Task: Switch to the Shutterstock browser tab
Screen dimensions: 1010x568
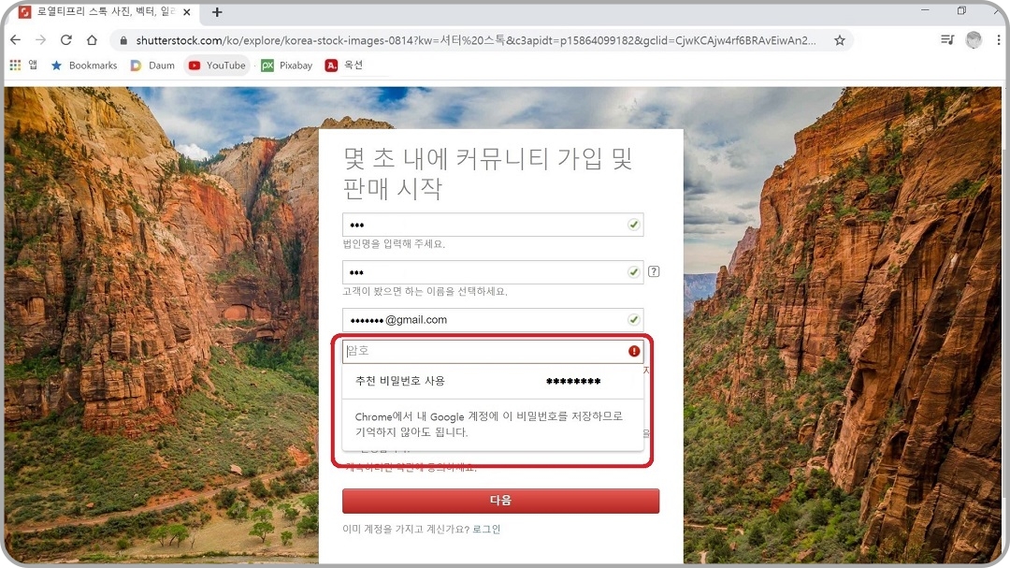Action: 103,13
